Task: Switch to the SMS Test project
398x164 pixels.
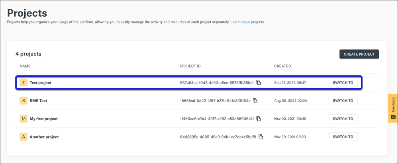Action: [343, 101]
